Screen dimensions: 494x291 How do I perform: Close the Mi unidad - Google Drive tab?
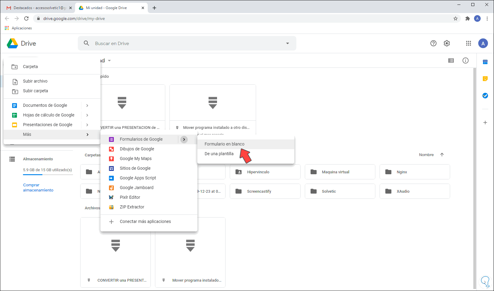(143, 8)
